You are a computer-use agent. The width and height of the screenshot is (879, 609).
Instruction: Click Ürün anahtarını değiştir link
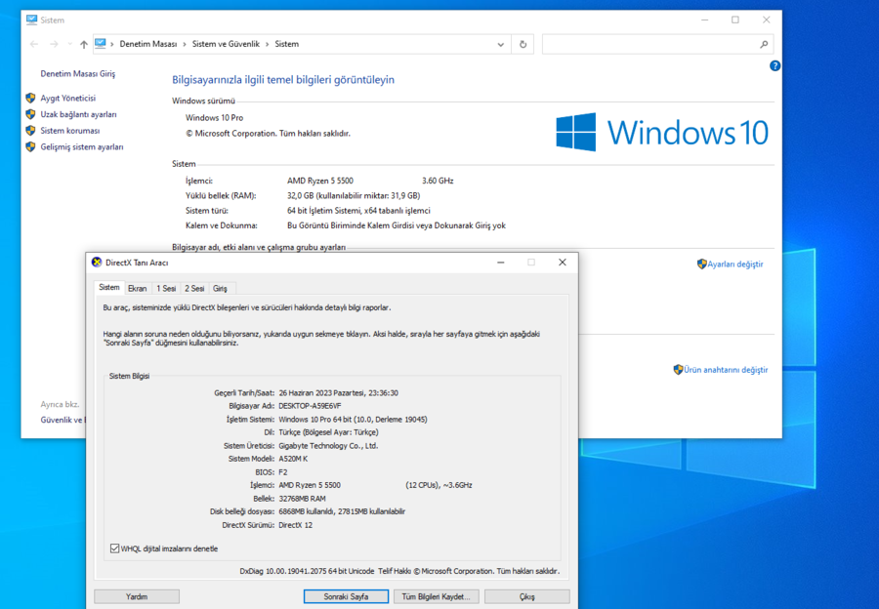click(x=726, y=370)
